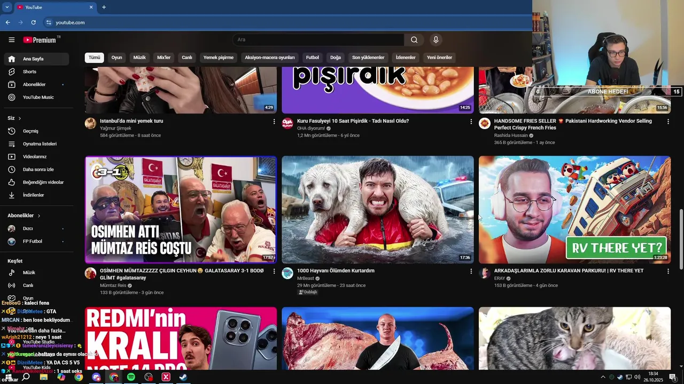This screenshot has width=684, height=384.
Task: Select the Futbol filter chip
Action: [312, 58]
